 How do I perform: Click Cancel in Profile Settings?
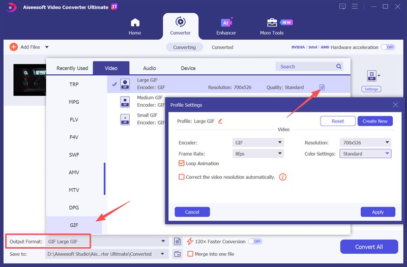pos(192,212)
